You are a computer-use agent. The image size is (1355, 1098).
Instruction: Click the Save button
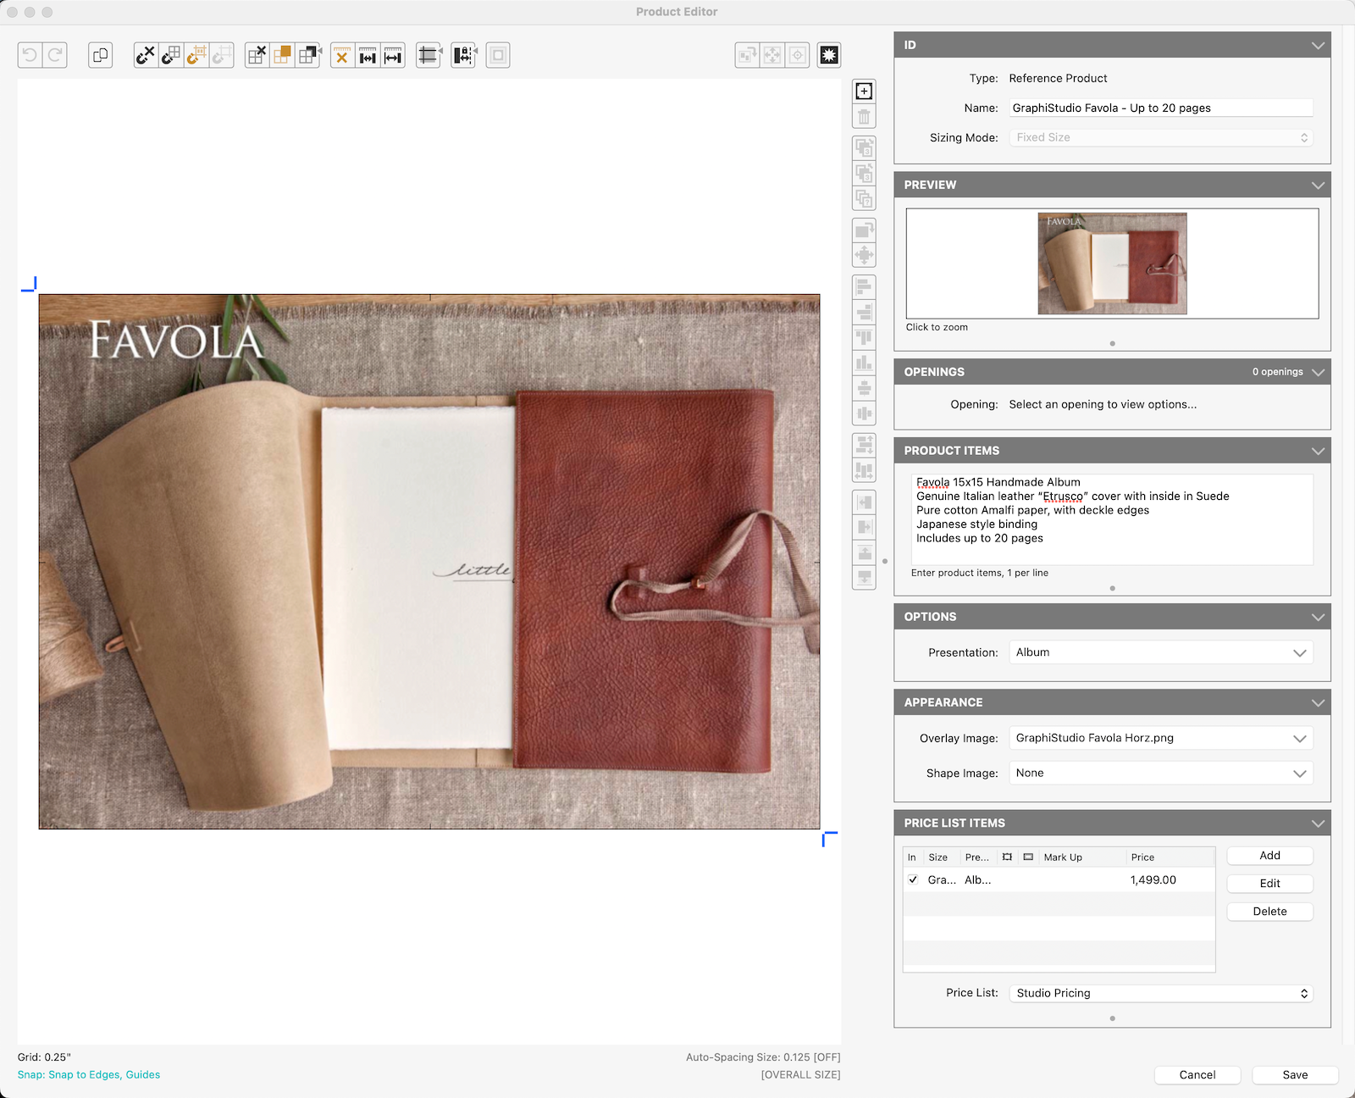pos(1295,1074)
